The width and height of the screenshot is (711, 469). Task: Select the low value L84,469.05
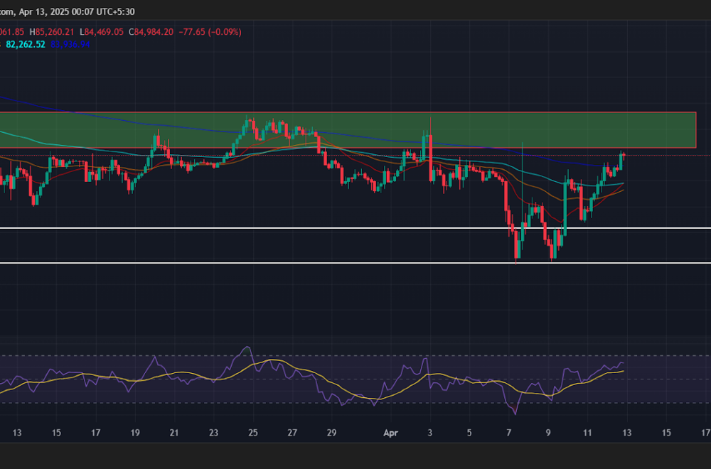(102, 32)
